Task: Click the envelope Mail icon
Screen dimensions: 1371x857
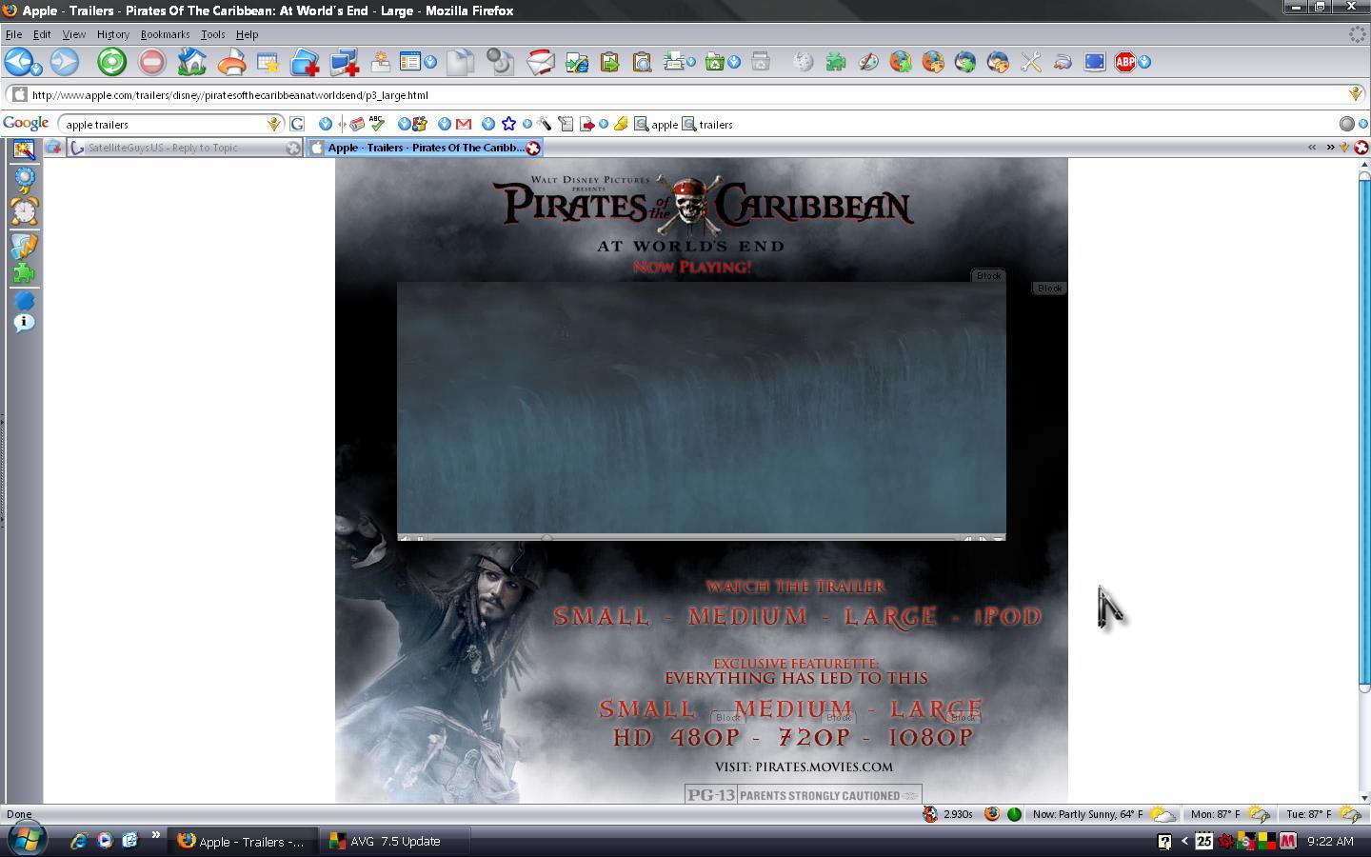Action: [x=540, y=63]
